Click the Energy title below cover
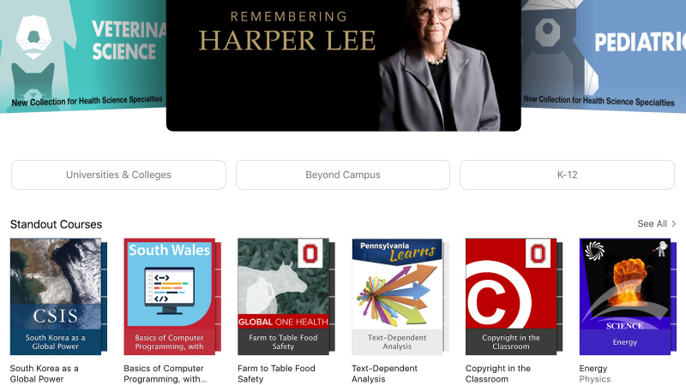This screenshot has width=686, height=385. point(593,369)
